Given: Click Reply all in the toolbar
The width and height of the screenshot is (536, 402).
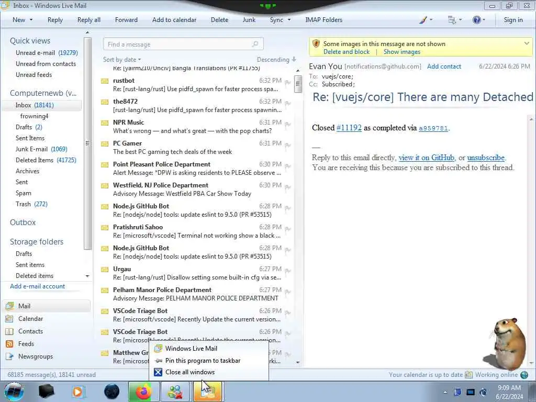Looking at the screenshot, I should coord(89,20).
